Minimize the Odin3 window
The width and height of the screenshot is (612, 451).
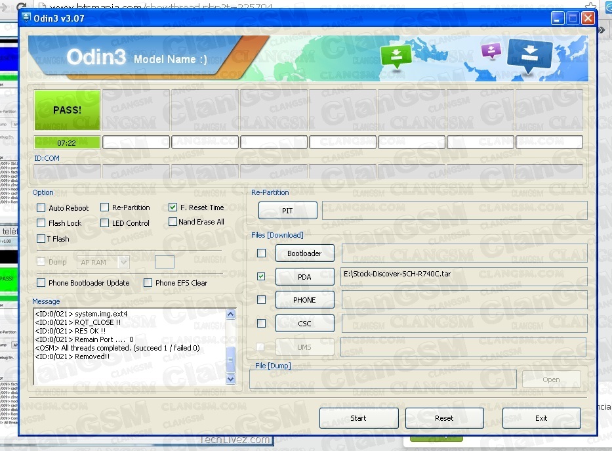[558, 18]
